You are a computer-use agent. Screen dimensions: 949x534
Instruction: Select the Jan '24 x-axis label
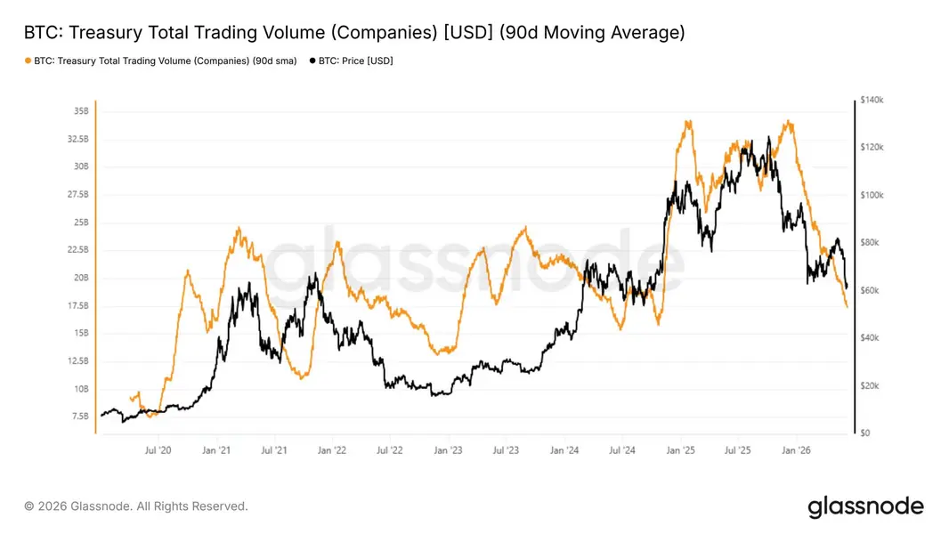point(564,450)
